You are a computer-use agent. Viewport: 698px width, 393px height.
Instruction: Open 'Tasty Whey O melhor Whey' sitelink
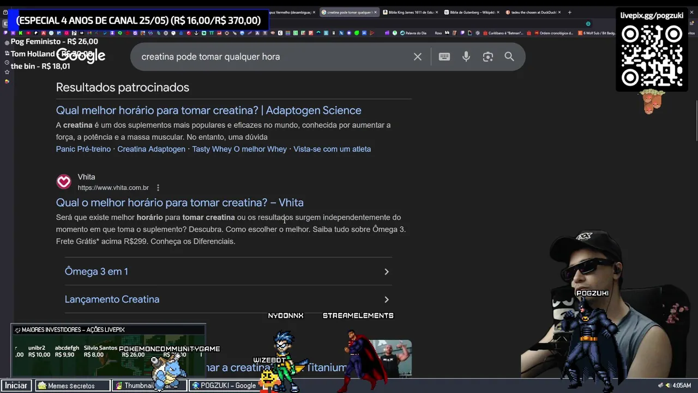click(x=239, y=149)
